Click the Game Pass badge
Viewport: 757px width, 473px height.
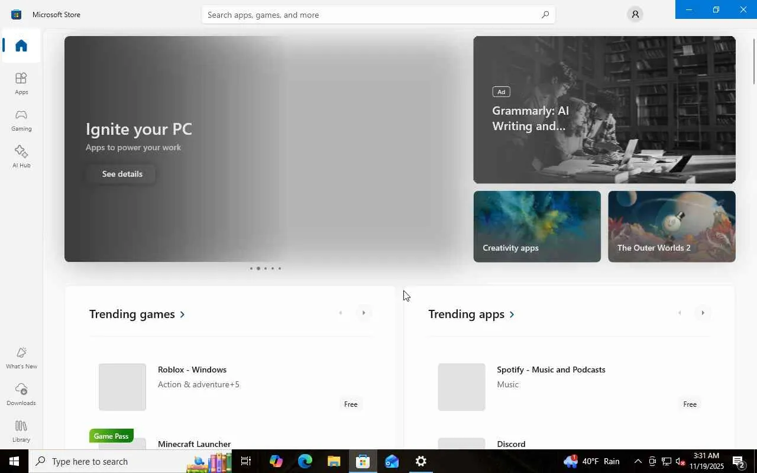coord(111,436)
